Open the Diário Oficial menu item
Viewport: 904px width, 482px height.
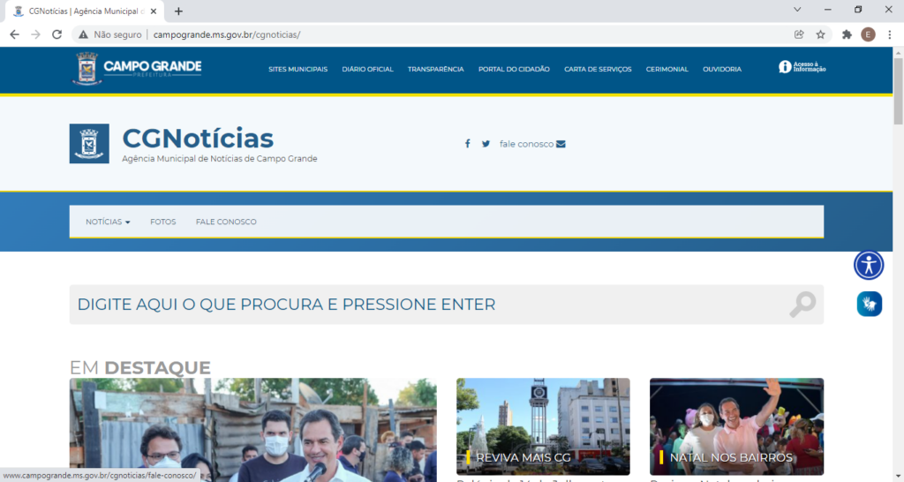coord(368,69)
